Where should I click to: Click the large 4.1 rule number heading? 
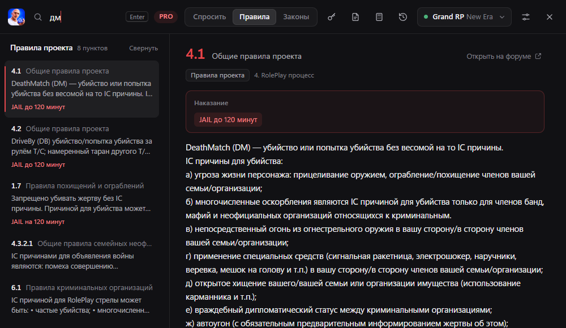[195, 54]
